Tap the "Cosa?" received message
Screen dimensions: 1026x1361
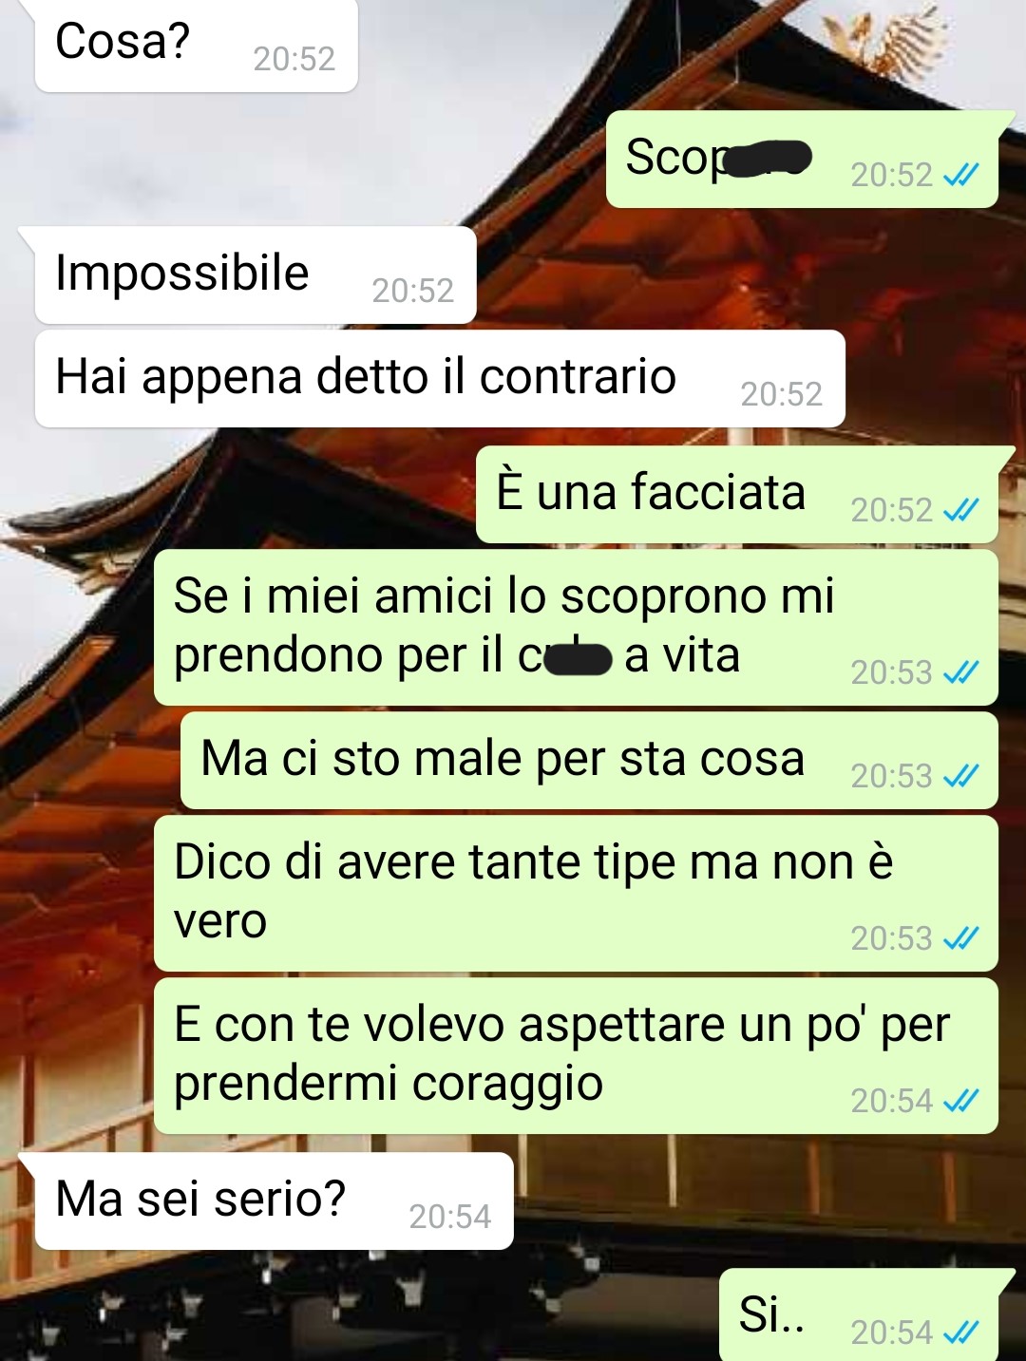coord(196,45)
